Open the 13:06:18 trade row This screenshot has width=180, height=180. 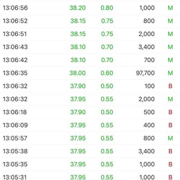[90, 112]
